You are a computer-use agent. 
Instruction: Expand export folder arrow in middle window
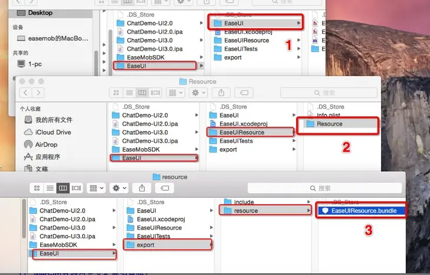[x=294, y=149]
